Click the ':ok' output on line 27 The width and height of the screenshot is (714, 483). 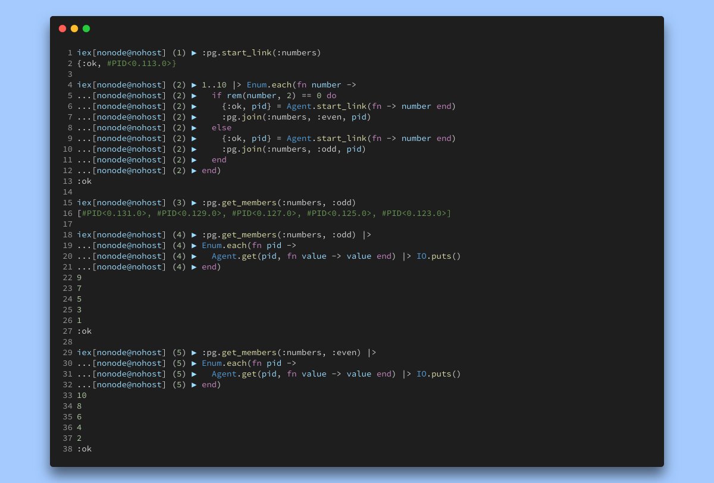(x=84, y=331)
